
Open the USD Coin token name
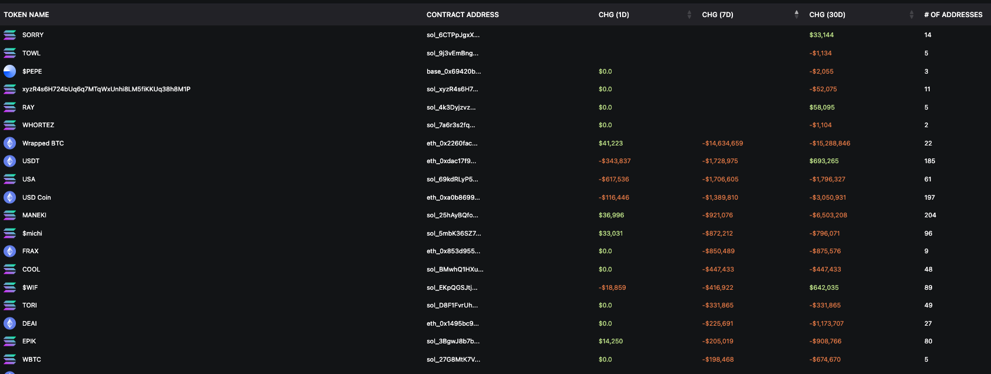pos(37,197)
